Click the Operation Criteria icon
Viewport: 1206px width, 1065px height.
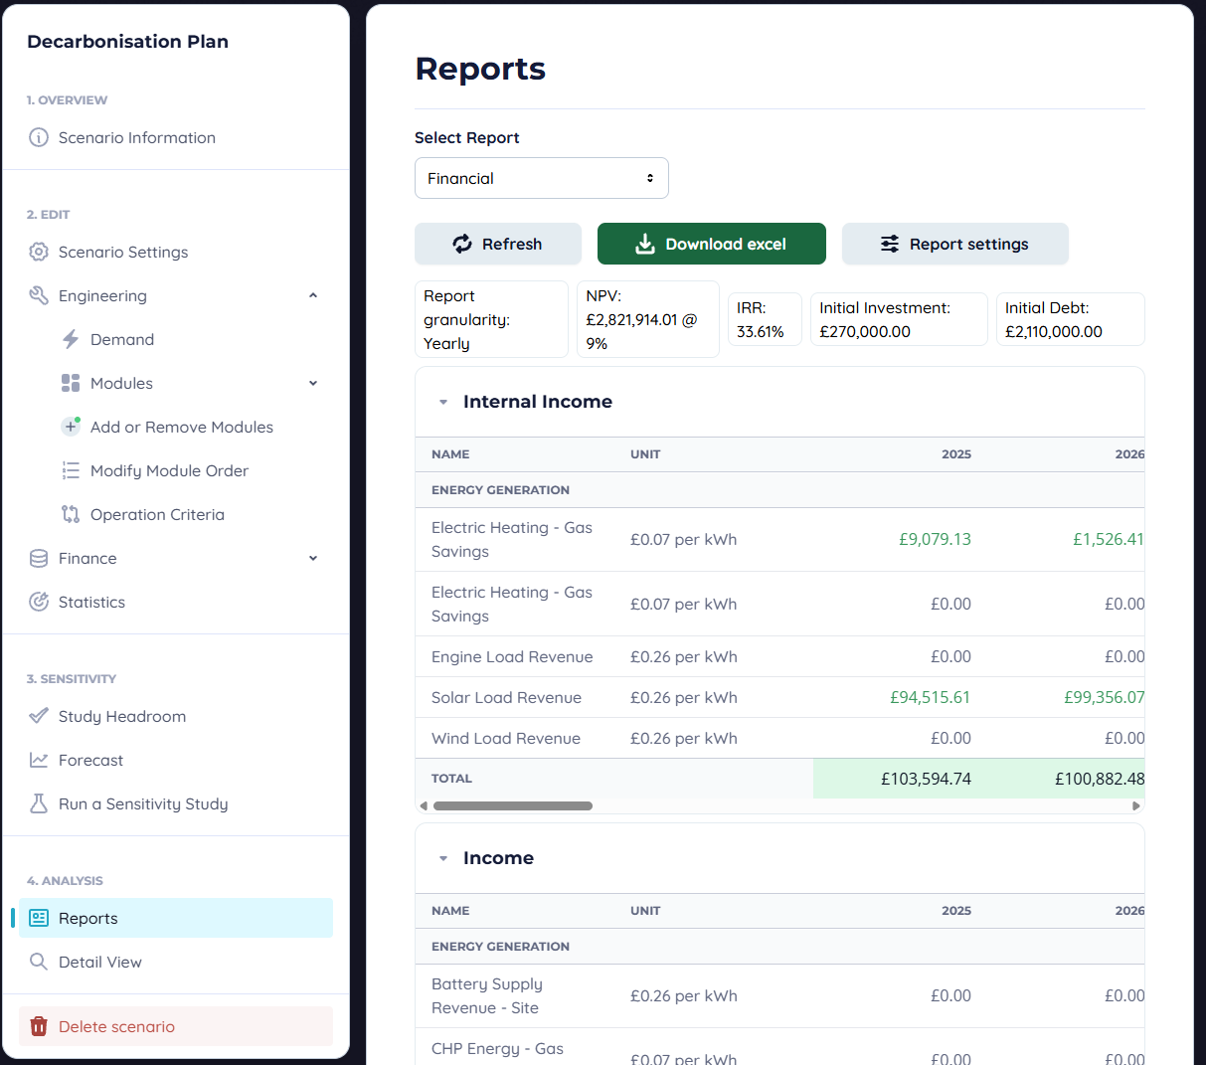coord(71,515)
